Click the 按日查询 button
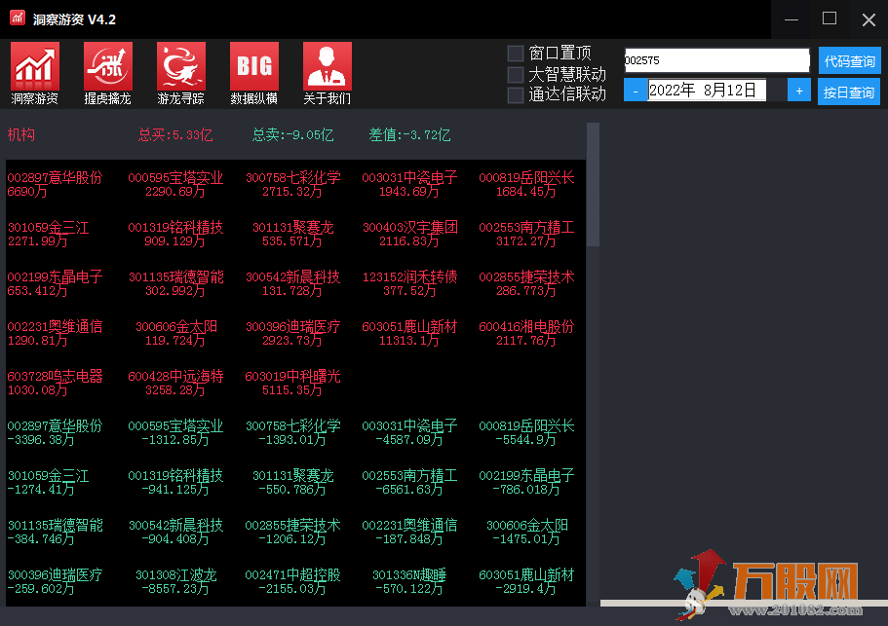This screenshot has width=888, height=626. 848,92
